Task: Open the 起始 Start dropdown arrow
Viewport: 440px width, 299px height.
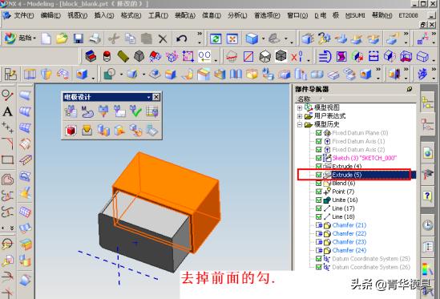Action: click(34, 38)
